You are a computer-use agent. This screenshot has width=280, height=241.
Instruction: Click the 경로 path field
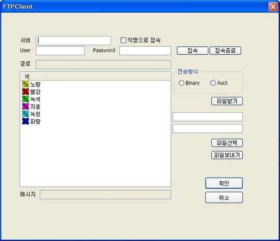tap(103, 64)
